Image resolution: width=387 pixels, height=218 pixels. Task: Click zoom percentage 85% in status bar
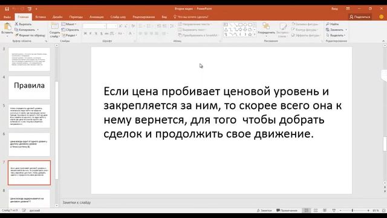(x=376, y=210)
